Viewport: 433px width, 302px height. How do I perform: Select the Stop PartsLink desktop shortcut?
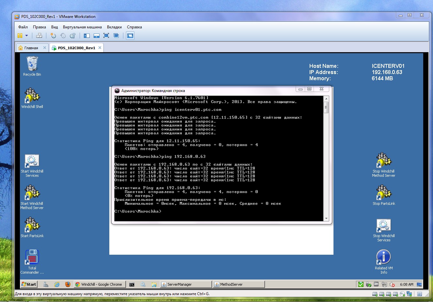[x=384, y=195]
